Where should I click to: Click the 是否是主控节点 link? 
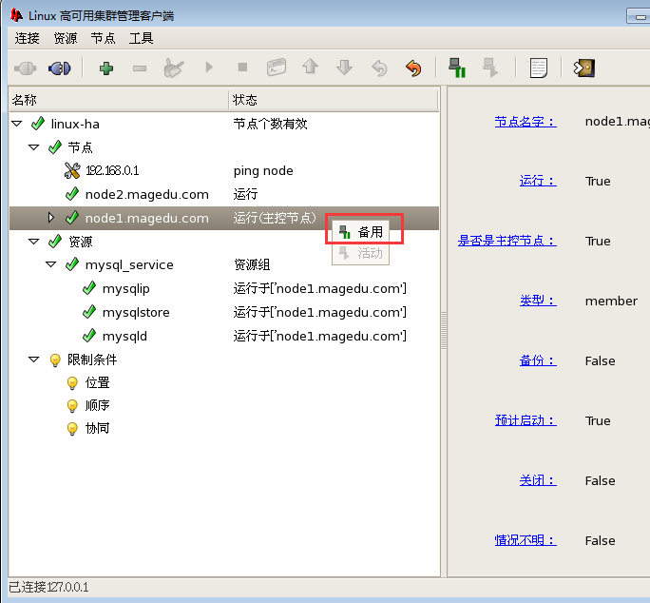pos(507,242)
